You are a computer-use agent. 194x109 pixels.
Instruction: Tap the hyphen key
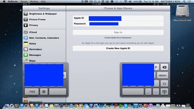click(x=156, y=92)
